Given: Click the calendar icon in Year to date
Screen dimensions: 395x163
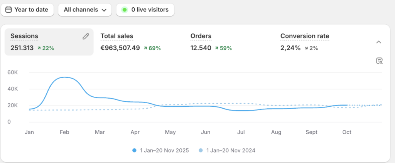Looking at the screenshot, I should 8,10.
